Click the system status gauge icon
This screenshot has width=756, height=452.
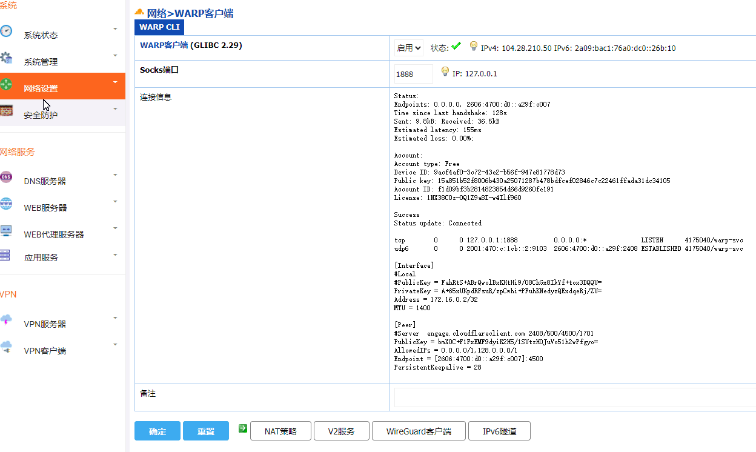tap(5, 30)
